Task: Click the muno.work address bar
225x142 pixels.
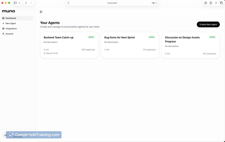Action: click(x=112, y=3)
